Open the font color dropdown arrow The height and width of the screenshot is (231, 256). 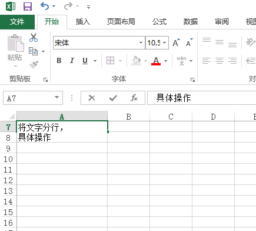point(166,61)
